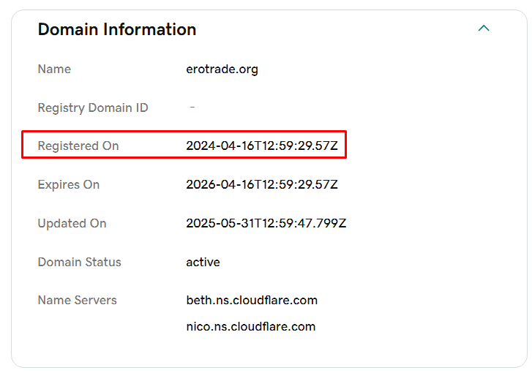
Task: Click the Name Servers label
Action: [x=77, y=301]
